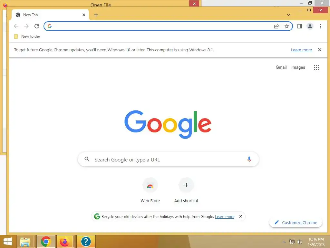Click the network tray icon
Viewport: 330px width, 248px height.
click(x=292, y=242)
